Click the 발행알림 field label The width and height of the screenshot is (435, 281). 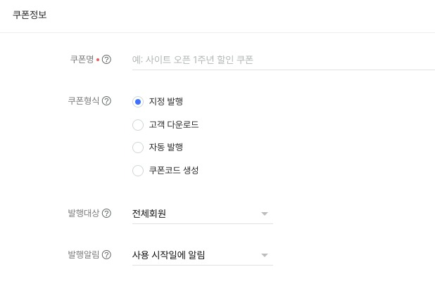[x=84, y=255]
